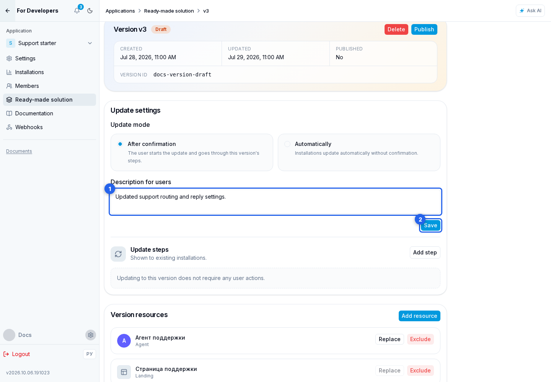Delete version v3
The height and width of the screenshot is (382, 551).
click(396, 29)
